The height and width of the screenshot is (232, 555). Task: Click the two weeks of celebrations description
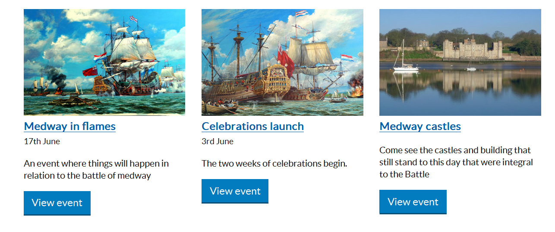coord(274,164)
